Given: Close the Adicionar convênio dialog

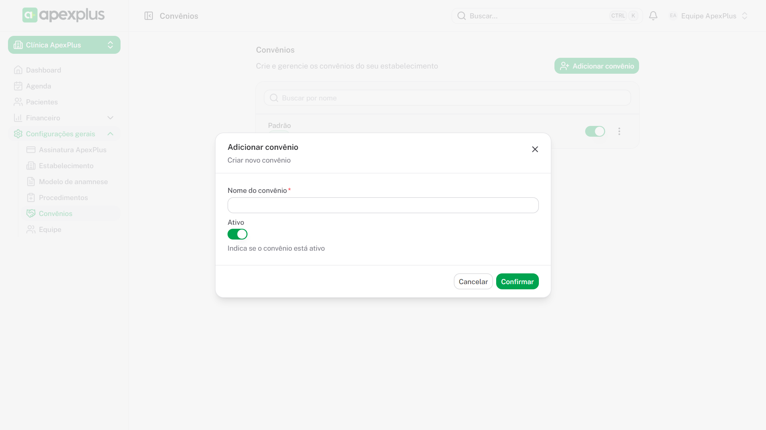Looking at the screenshot, I should (535, 149).
